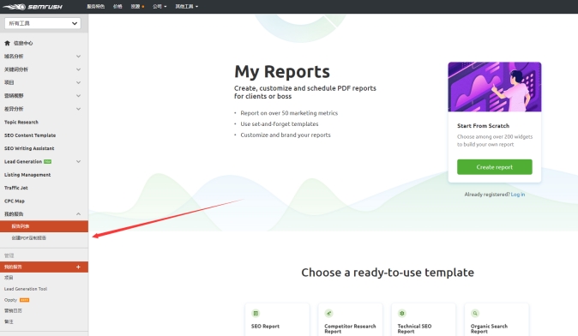Click the Technical SEO Report icon
This screenshot has width=578, height=336.
402,314
